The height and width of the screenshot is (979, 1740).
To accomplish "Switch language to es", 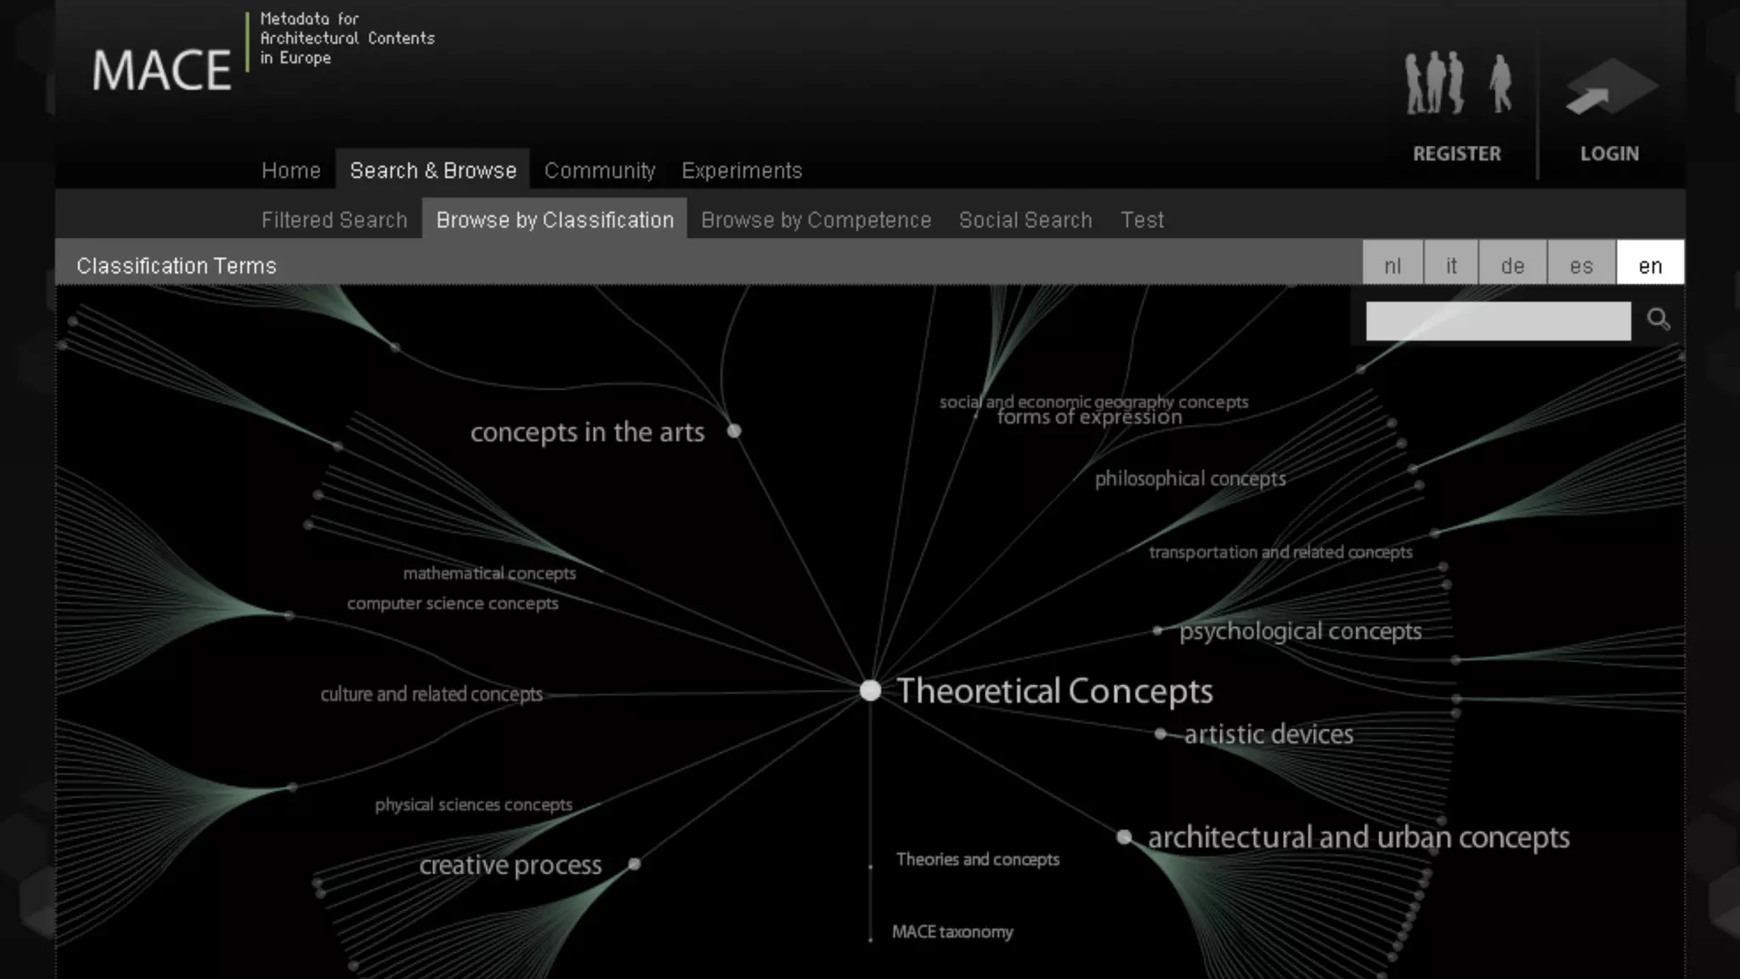I will pyautogui.click(x=1581, y=265).
